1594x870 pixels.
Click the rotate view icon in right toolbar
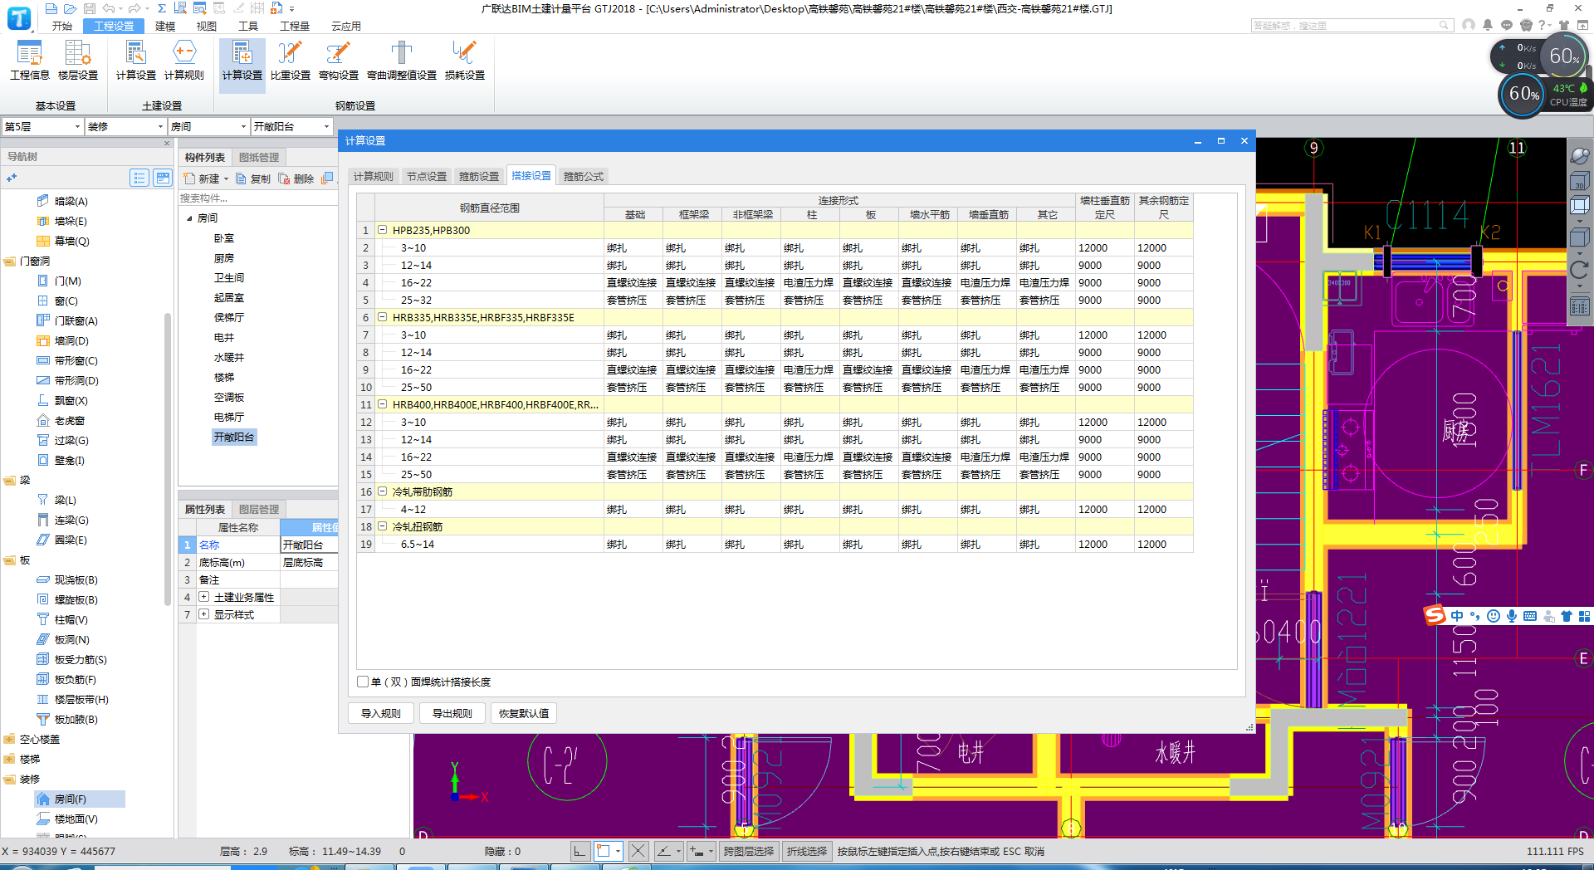(1579, 269)
